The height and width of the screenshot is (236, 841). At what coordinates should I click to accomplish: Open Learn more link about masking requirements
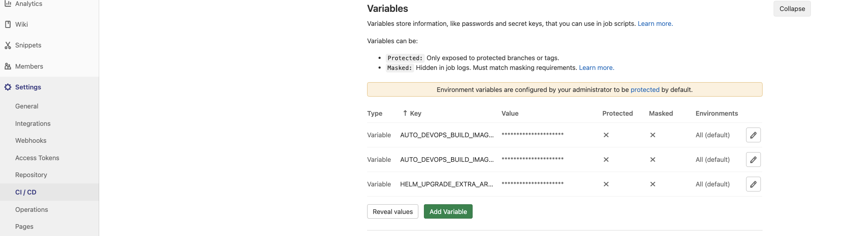tap(596, 68)
